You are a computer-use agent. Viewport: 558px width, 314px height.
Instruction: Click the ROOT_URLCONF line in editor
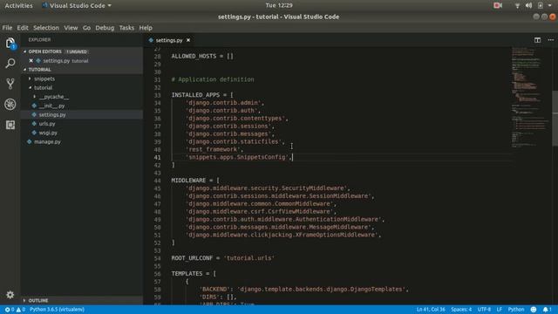pyautogui.click(x=223, y=258)
